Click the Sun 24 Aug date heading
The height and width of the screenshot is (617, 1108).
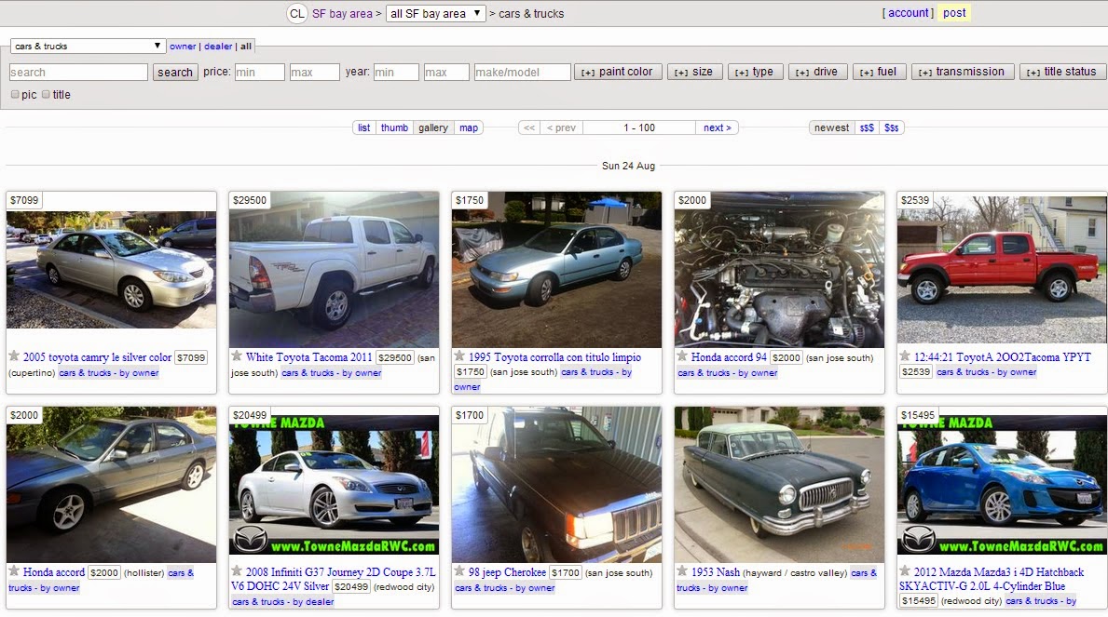(x=628, y=166)
